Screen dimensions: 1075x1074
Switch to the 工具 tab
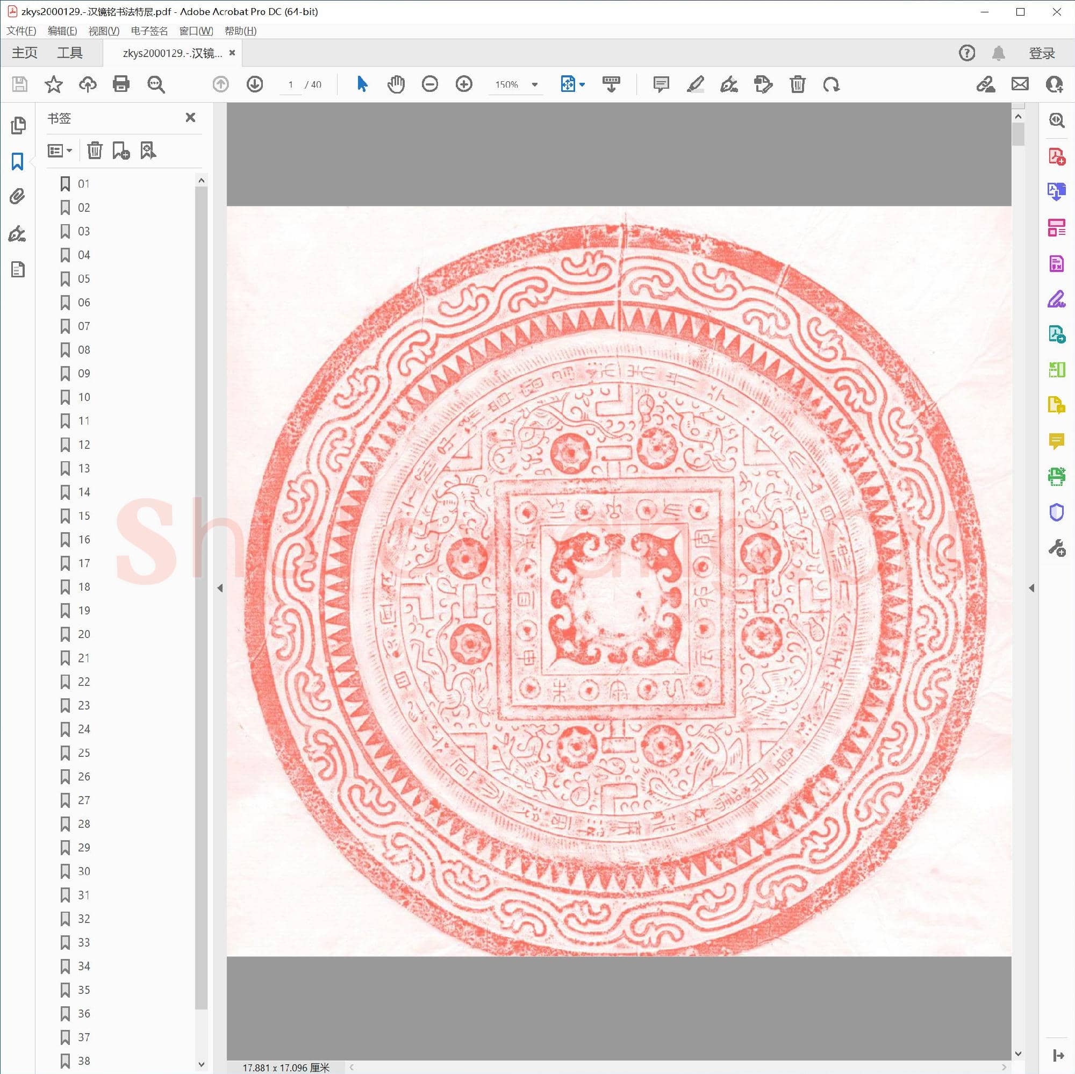(x=69, y=53)
